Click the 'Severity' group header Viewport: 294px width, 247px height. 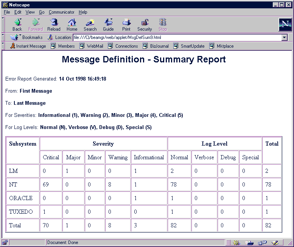(x=103, y=144)
